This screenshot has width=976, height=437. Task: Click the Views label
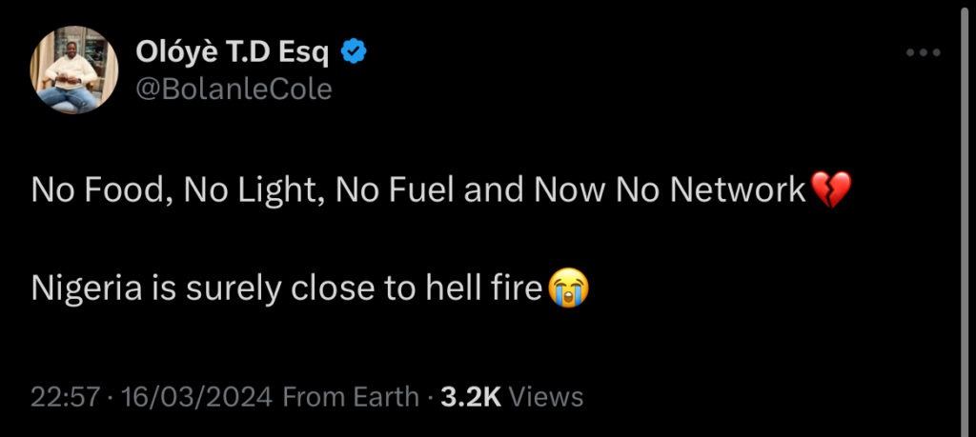(546, 396)
